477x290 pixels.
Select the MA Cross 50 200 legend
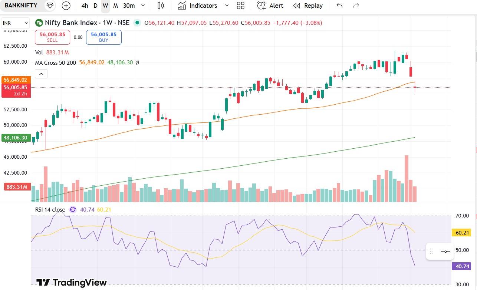(x=56, y=63)
